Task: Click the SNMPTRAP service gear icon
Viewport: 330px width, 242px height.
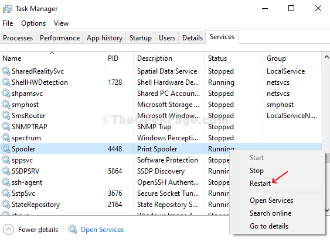Action: pos(6,127)
